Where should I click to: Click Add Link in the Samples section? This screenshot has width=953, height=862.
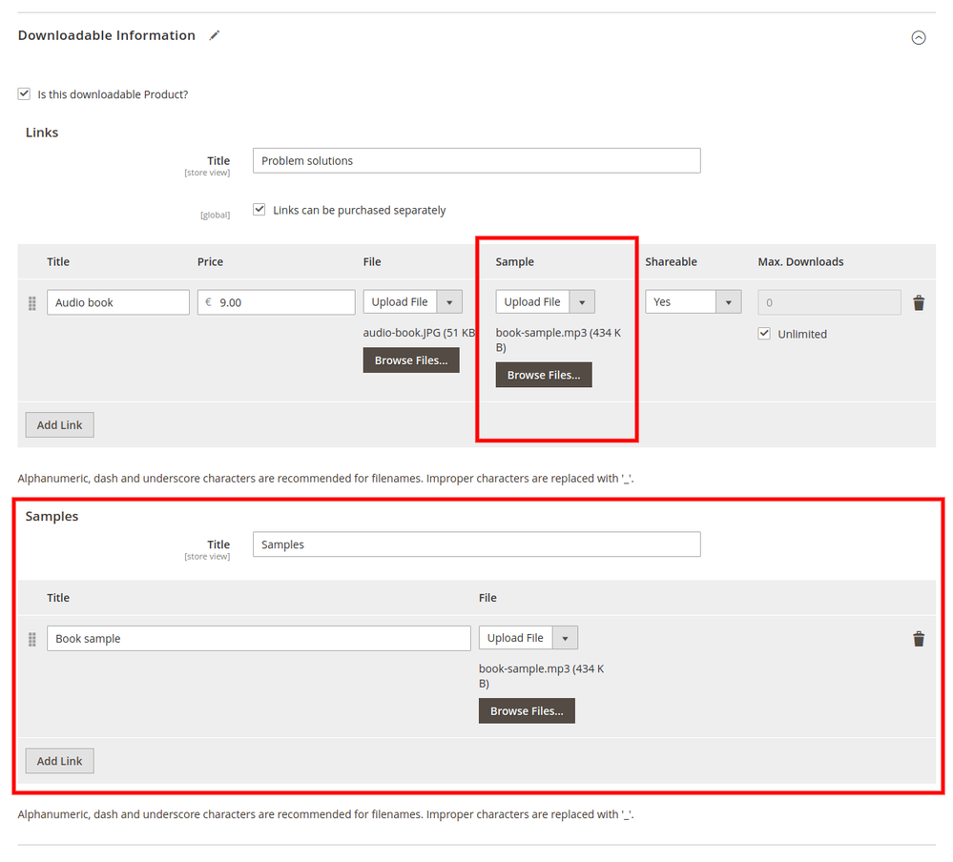tap(59, 761)
